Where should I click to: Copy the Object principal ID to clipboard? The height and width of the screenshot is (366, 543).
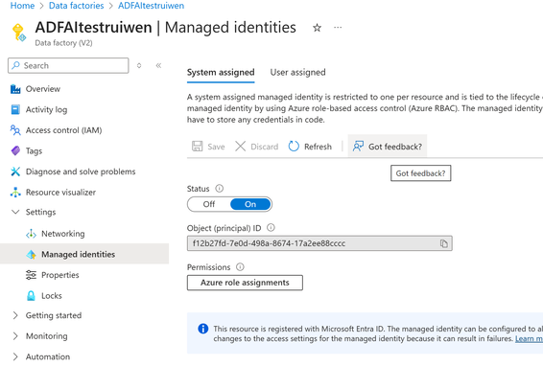pyautogui.click(x=443, y=243)
